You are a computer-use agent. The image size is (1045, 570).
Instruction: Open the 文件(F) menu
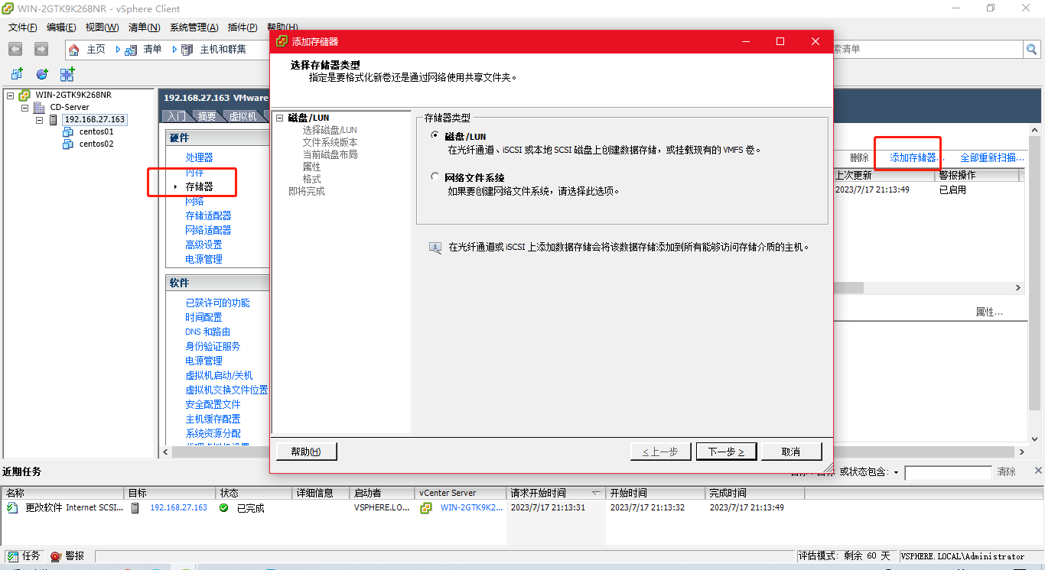point(23,28)
